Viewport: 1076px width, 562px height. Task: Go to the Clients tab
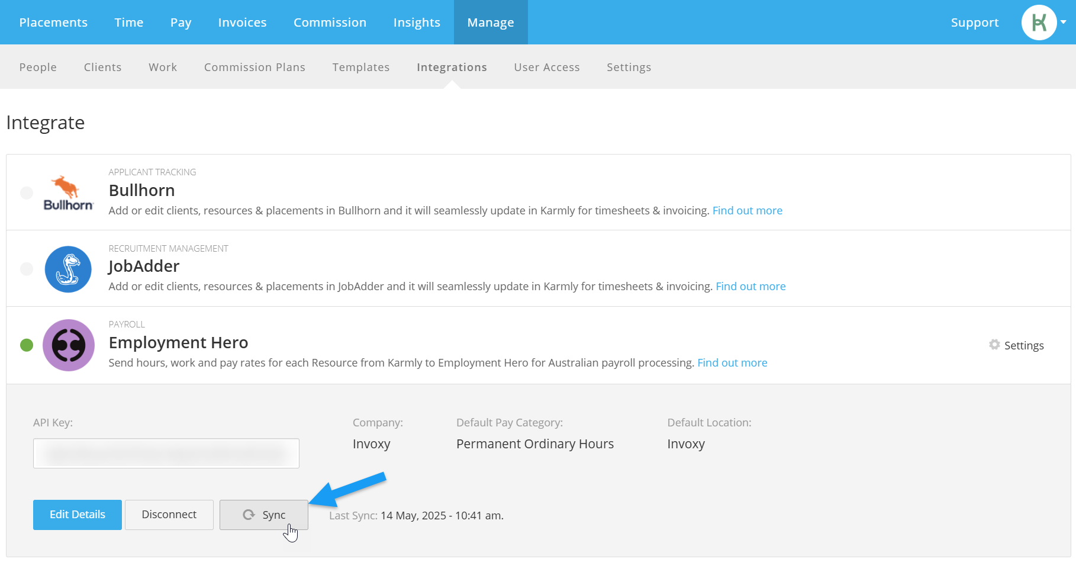coord(102,67)
